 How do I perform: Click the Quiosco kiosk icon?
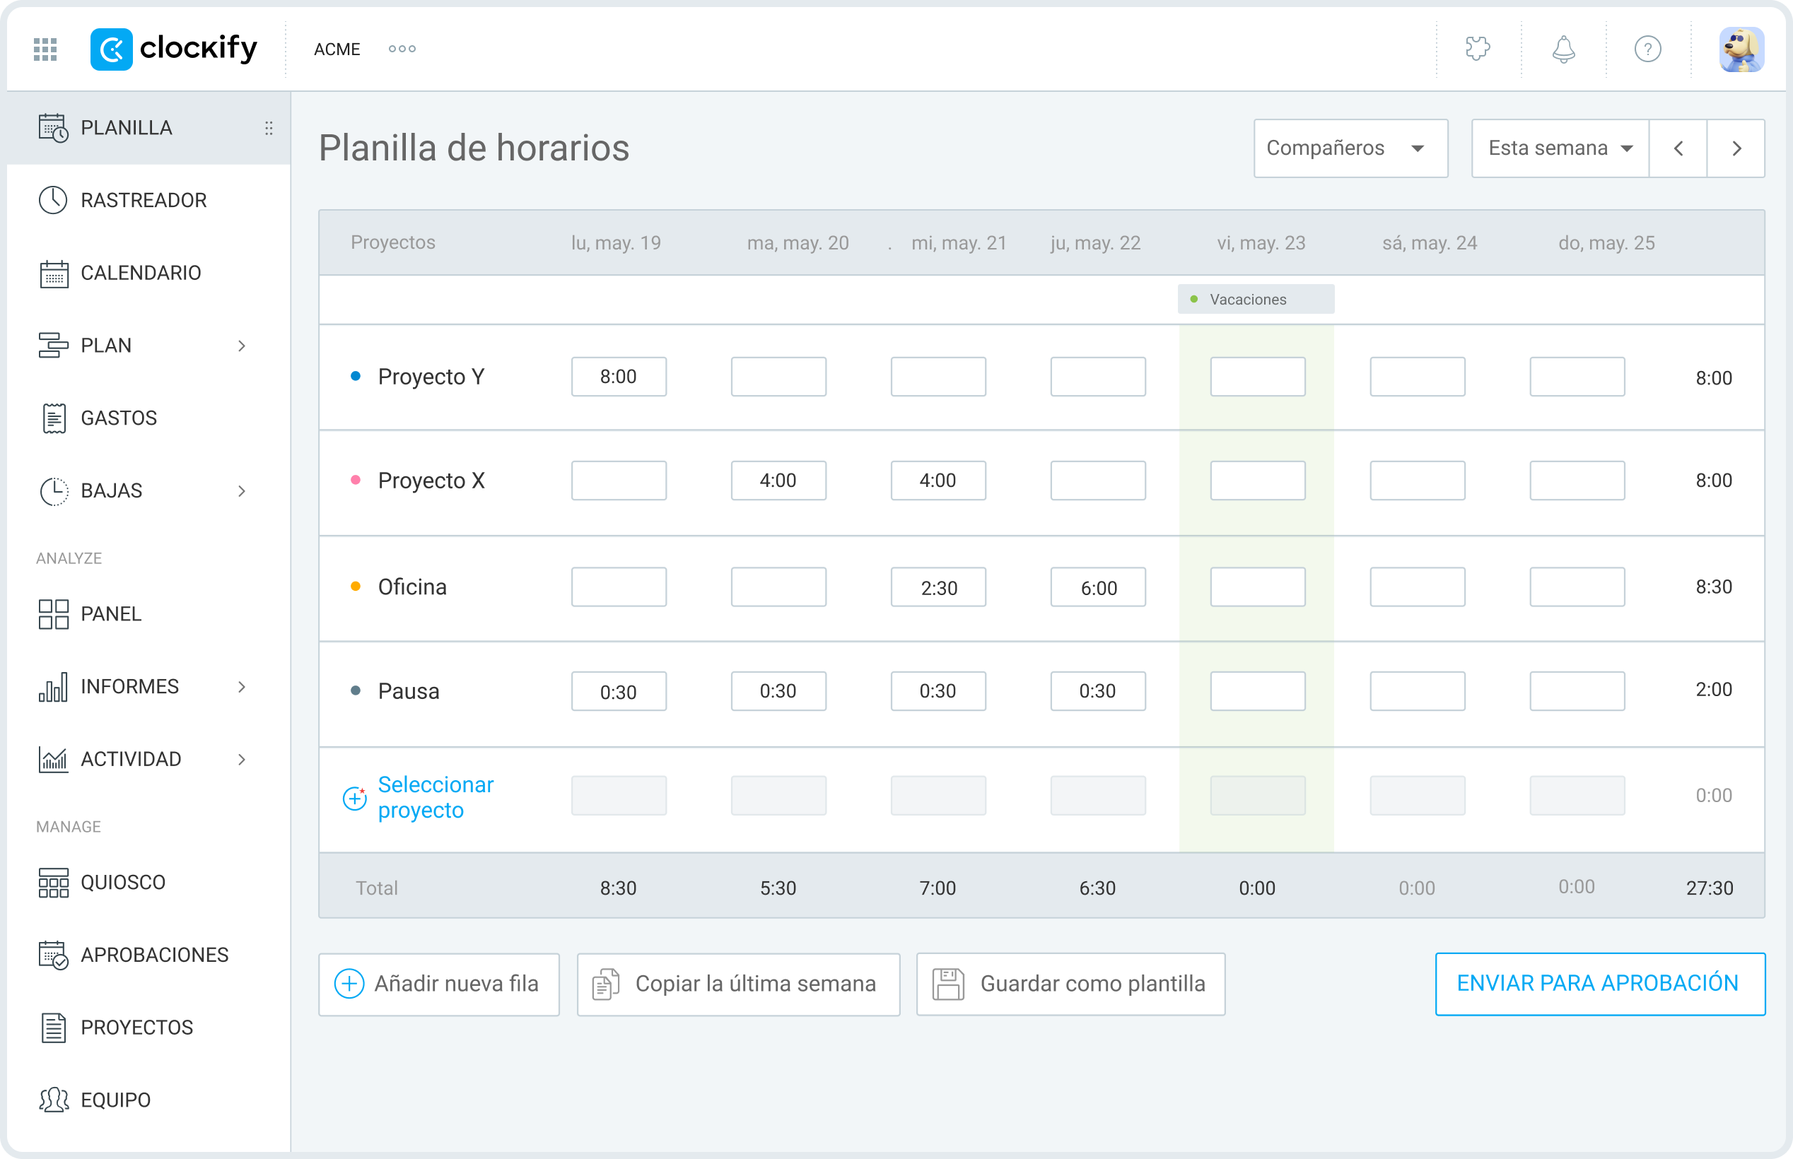click(x=53, y=881)
